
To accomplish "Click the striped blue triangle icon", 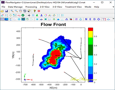I will click(66, 19).
